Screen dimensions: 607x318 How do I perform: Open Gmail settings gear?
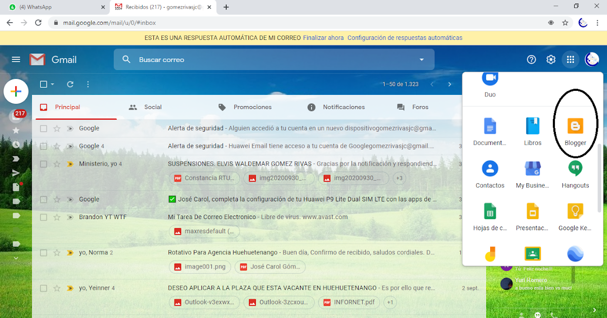(x=551, y=60)
